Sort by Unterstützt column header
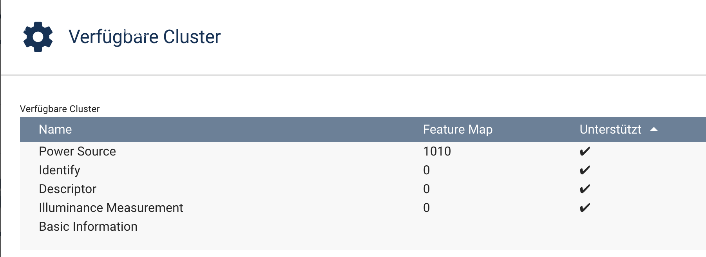The image size is (706, 257). [x=610, y=129]
